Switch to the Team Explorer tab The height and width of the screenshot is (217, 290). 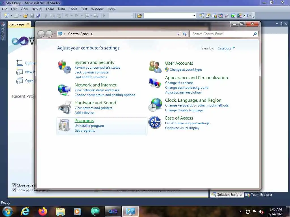(259, 195)
